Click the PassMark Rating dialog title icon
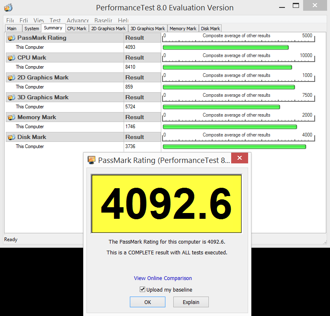This screenshot has width=330, height=316. [91, 160]
